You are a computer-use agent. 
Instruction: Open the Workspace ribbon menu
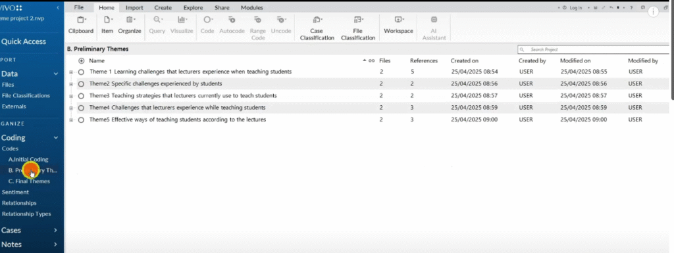click(398, 24)
